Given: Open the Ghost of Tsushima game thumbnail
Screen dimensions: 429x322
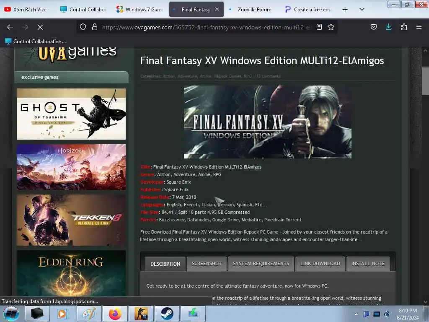Looking at the screenshot, I should click(x=71, y=114).
